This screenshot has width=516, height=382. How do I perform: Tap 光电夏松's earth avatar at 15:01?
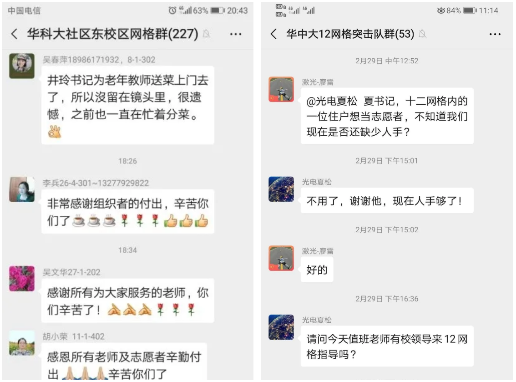[281, 189]
